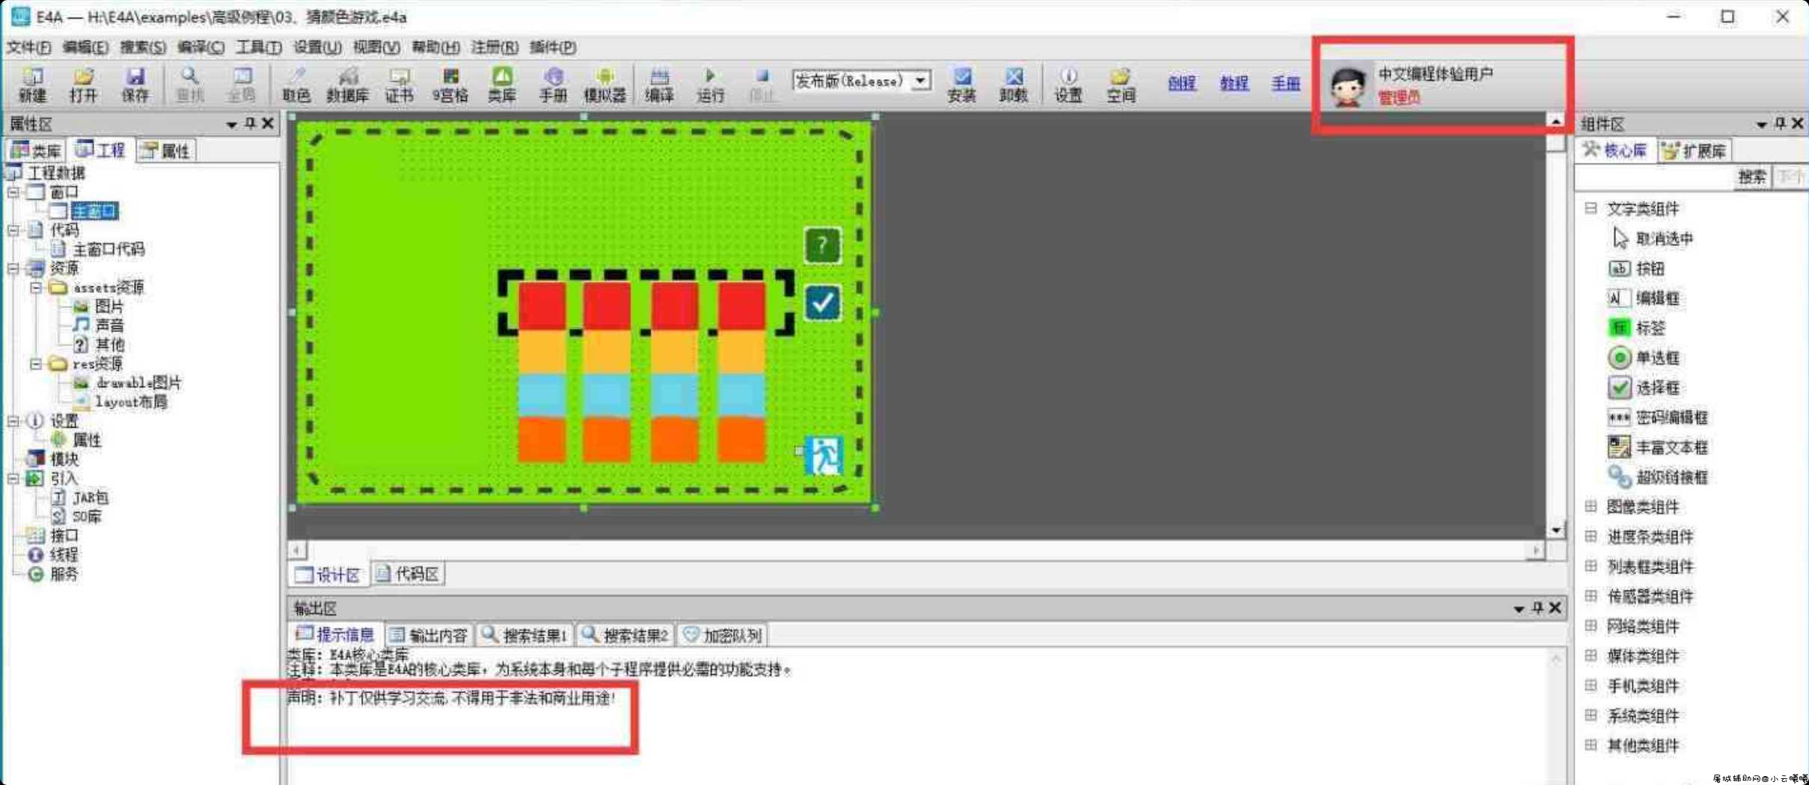Click the 运行 run toolbar icon
The image size is (1809, 785).
point(710,84)
